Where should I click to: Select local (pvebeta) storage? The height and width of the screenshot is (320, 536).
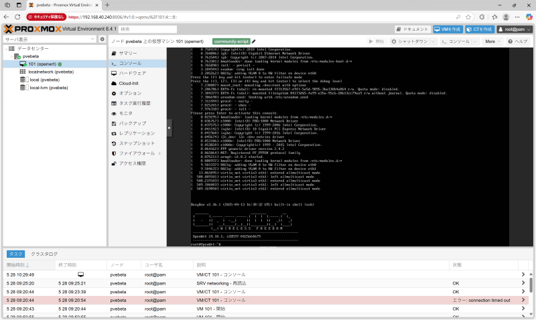[x=44, y=80]
